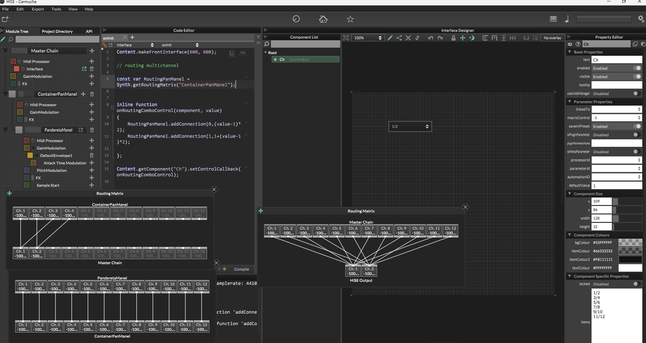Screen dimensions: 646x343
Task: Open the File menu
Action: pos(5,9)
